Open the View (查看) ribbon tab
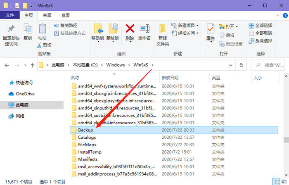Viewport: 289px width, 185px height. coord(66,15)
